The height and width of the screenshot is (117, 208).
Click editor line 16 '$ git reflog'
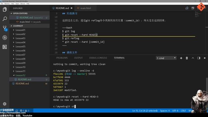71,38
